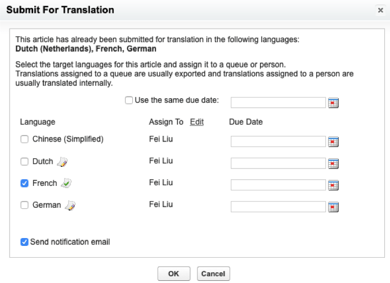The height and width of the screenshot is (283, 390).
Task: Uncheck the French language checkbox
Action: 24,183
